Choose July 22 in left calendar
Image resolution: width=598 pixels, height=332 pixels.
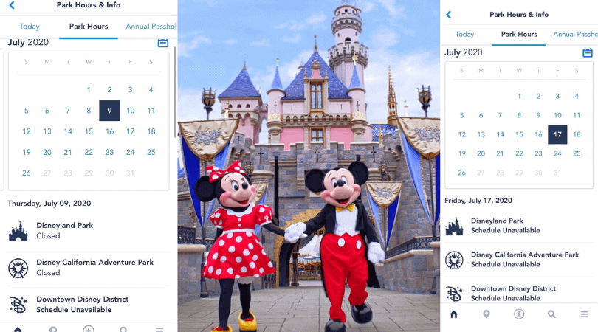(x=89, y=153)
